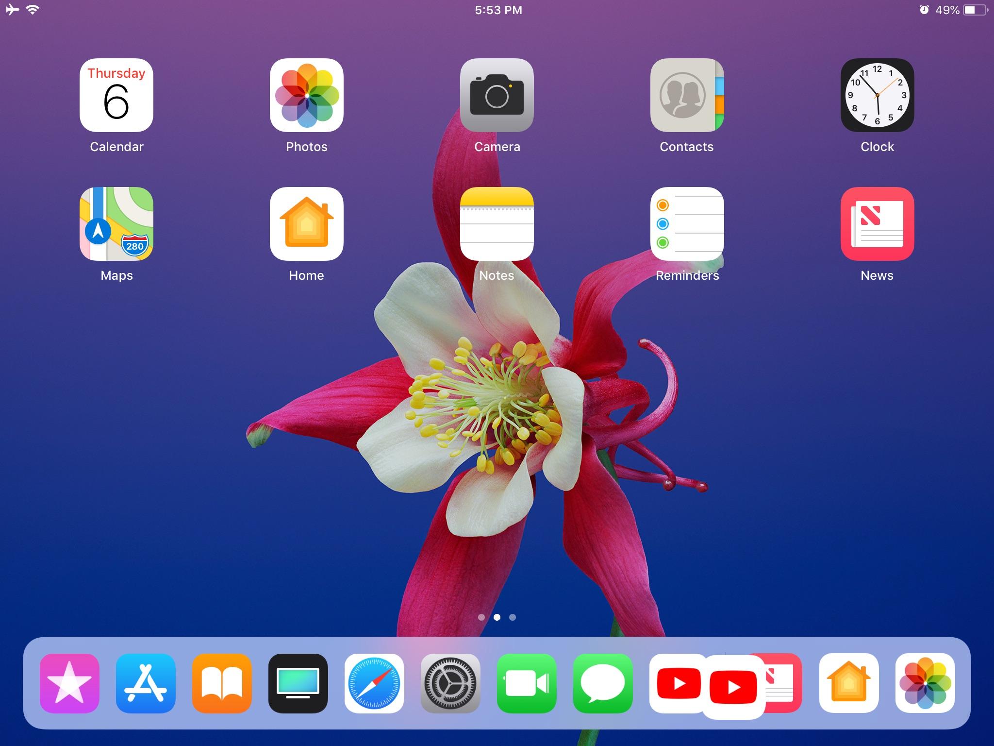Open Messages from the dock
The height and width of the screenshot is (746, 994).
(603, 683)
